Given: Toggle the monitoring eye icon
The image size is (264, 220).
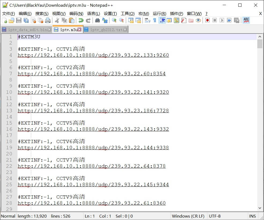Looking at the screenshot, I should [x=198, y=21].
